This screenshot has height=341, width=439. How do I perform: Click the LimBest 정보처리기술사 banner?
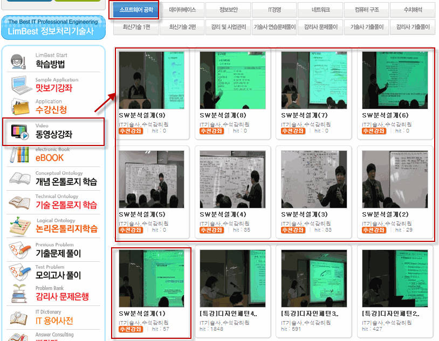click(x=53, y=27)
